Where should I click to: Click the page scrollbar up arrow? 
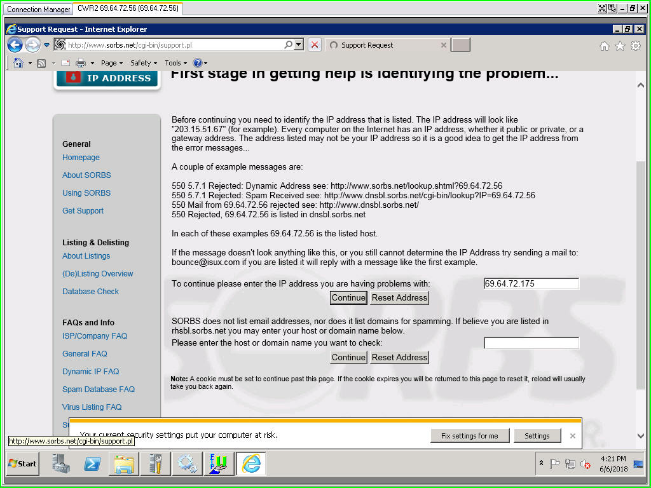point(641,85)
